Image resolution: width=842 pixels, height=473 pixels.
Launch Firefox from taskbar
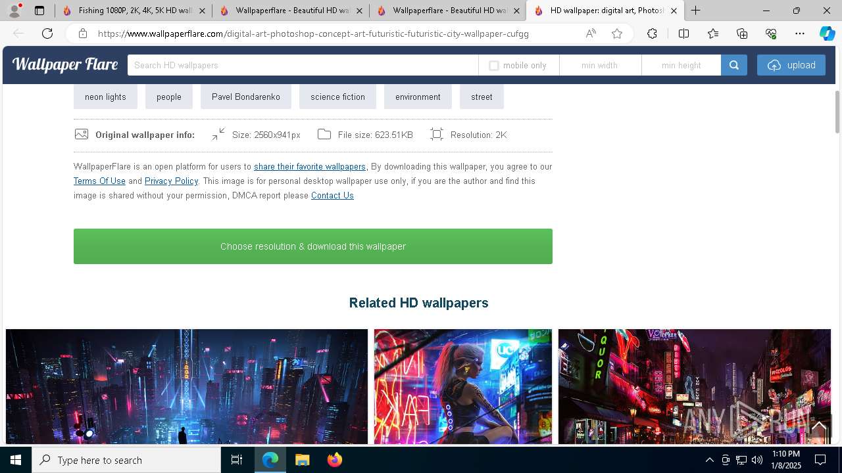[x=335, y=460]
